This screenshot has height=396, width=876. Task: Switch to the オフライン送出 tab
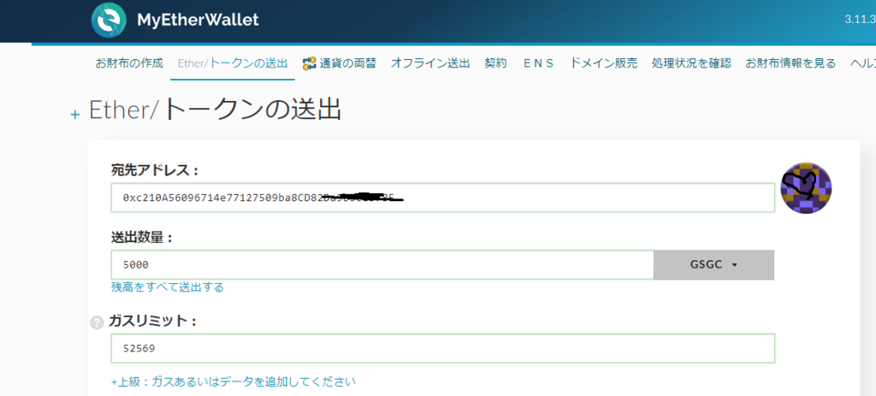pyautogui.click(x=430, y=63)
